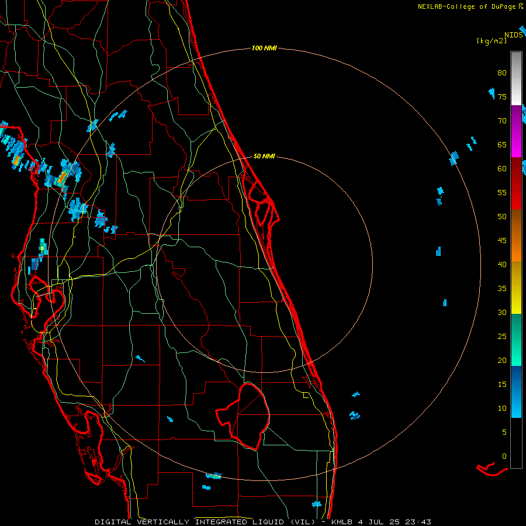Click the (VIL) abbreviation in the caption
The width and height of the screenshot is (526, 526).
click(x=302, y=522)
